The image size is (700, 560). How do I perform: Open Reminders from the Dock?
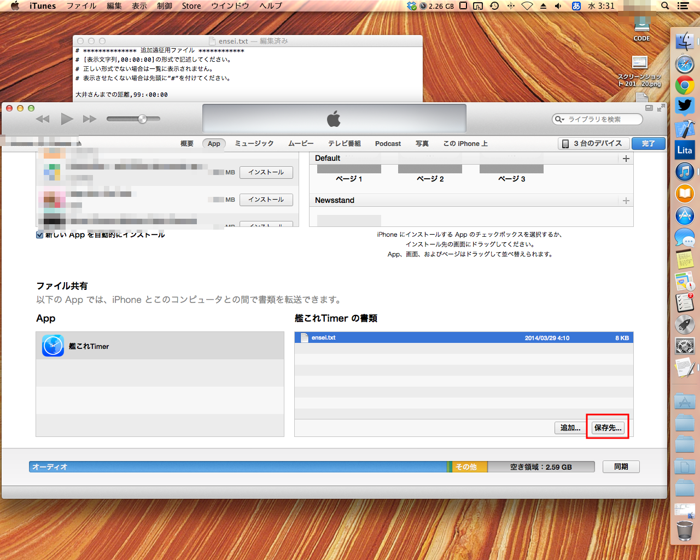[x=685, y=302]
